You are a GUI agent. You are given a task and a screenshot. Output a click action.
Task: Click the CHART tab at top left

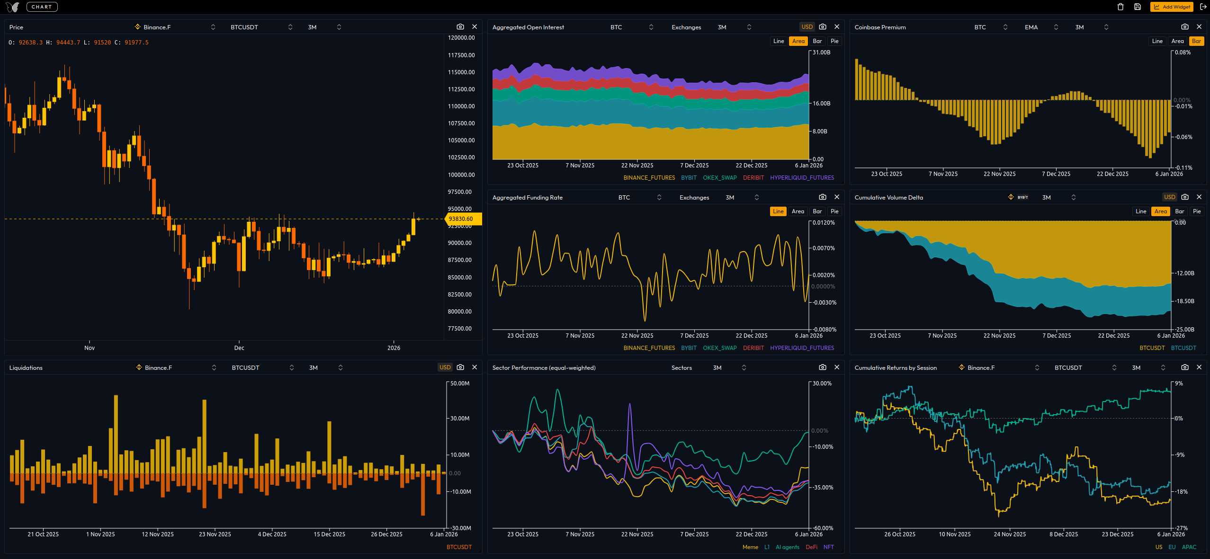[x=42, y=7]
